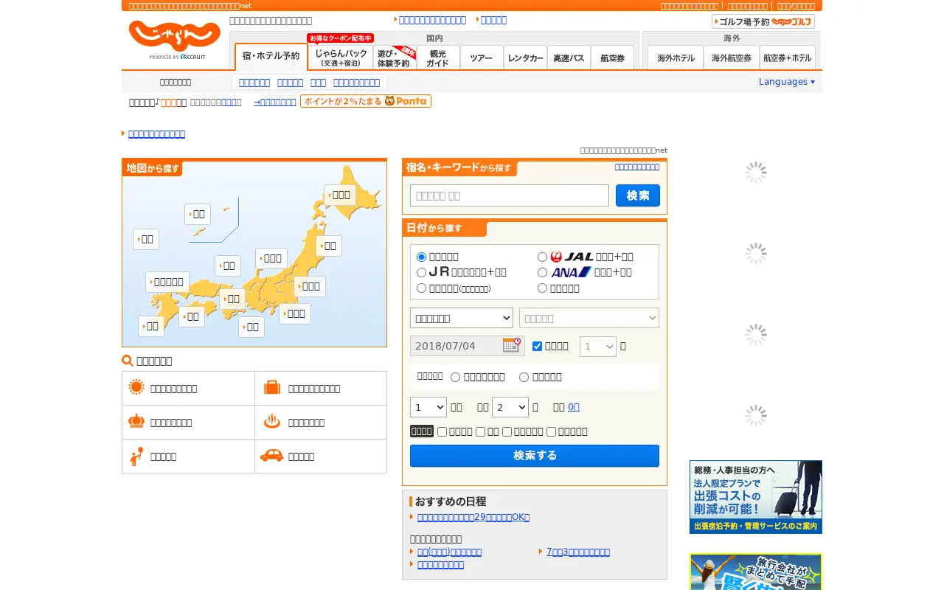
Task: Open the greyed nights dropdown beside the checkbox
Action: (x=598, y=346)
